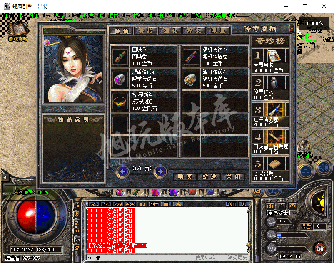
Task: Click the Wgt weight bar
Action: [x=293, y=248]
